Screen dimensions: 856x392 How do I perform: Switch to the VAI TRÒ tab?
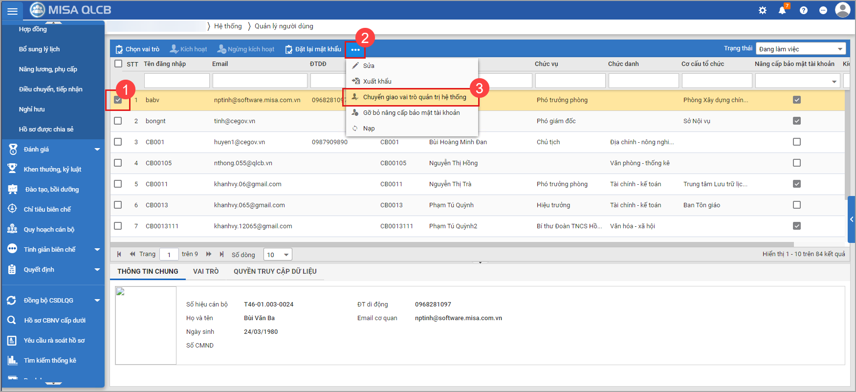click(206, 271)
